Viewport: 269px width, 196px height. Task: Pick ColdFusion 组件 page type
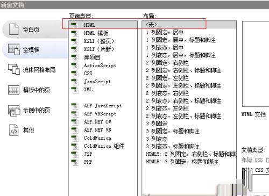[x=104, y=146]
